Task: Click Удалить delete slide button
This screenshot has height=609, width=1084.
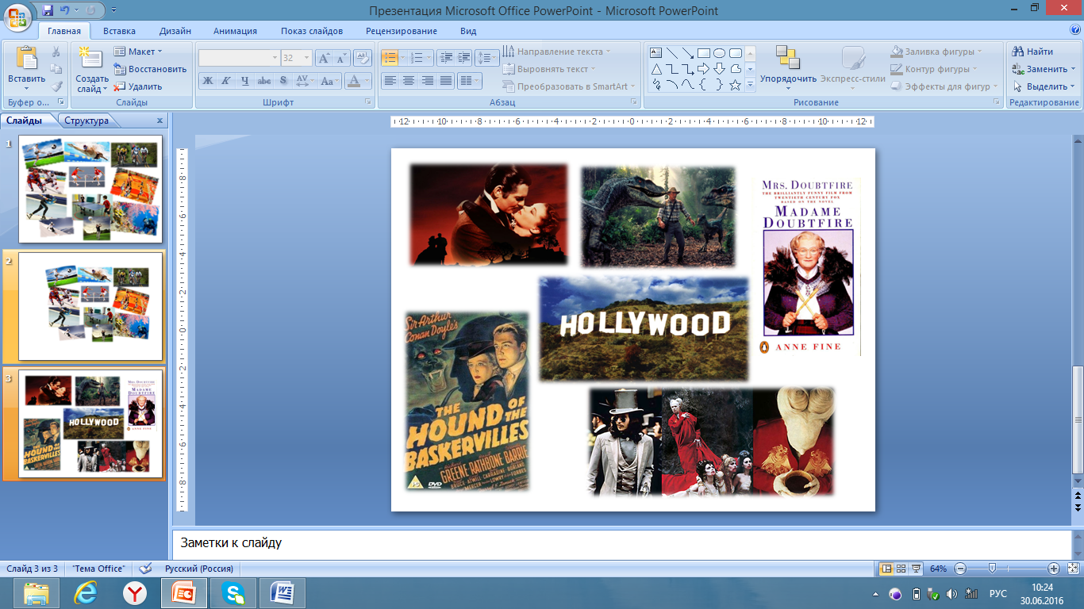Action: tap(138, 86)
